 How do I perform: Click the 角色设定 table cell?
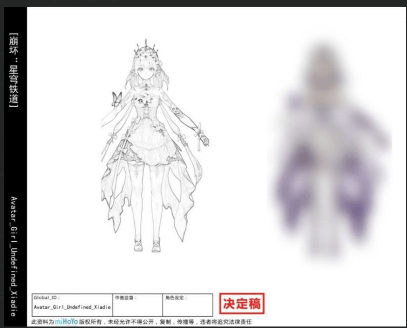pyautogui.click(x=188, y=305)
